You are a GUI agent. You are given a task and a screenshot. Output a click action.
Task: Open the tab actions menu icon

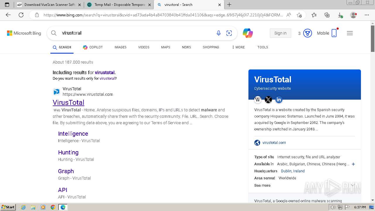[7, 5]
